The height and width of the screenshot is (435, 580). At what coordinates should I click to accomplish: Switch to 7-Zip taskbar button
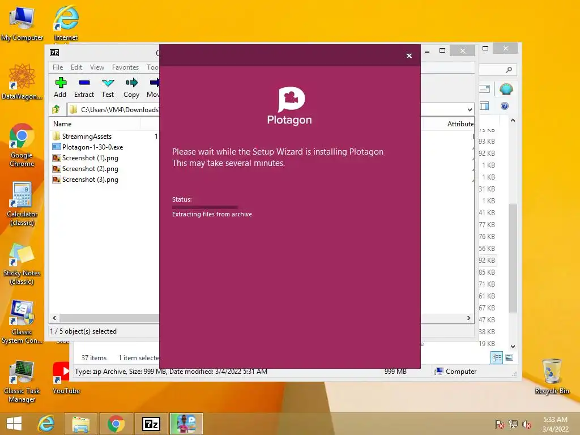[x=151, y=424]
